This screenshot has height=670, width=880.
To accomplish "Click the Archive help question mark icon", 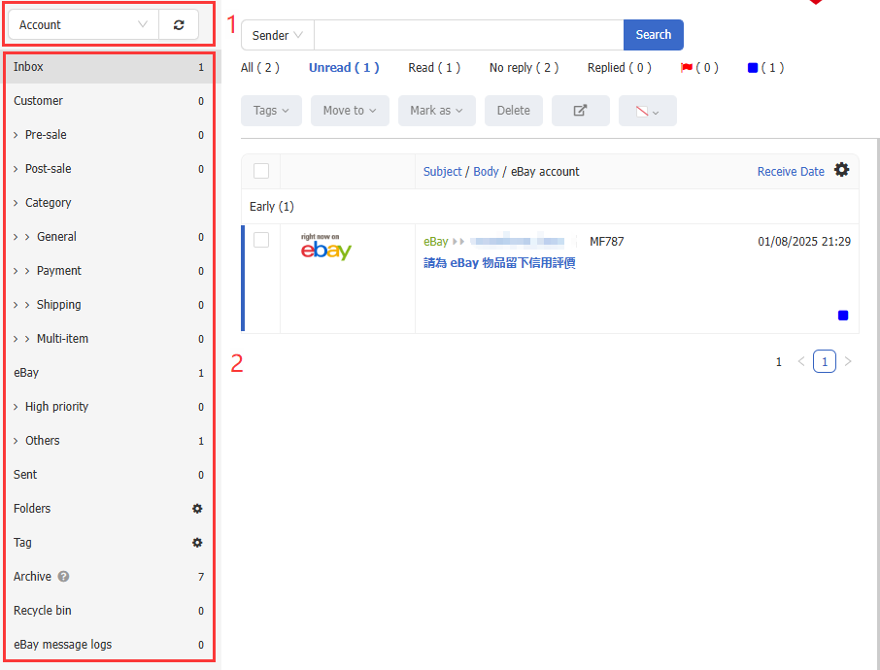I will pyautogui.click(x=64, y=577).
